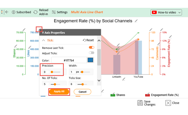This screenshot has width=188, height=115.
Task: Click Width value field
Action: point(73,72)
